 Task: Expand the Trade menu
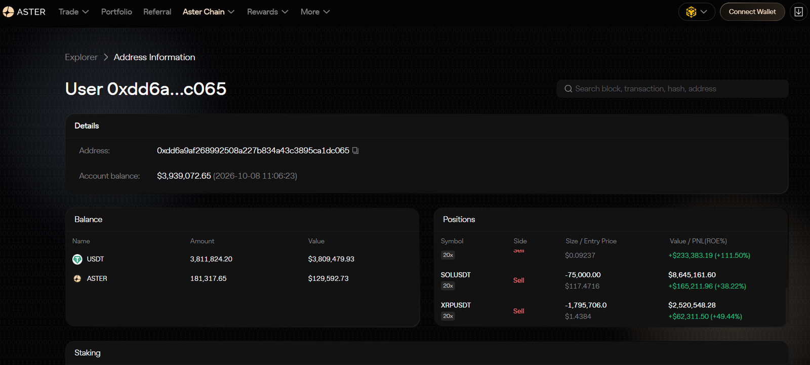[73, 12]
